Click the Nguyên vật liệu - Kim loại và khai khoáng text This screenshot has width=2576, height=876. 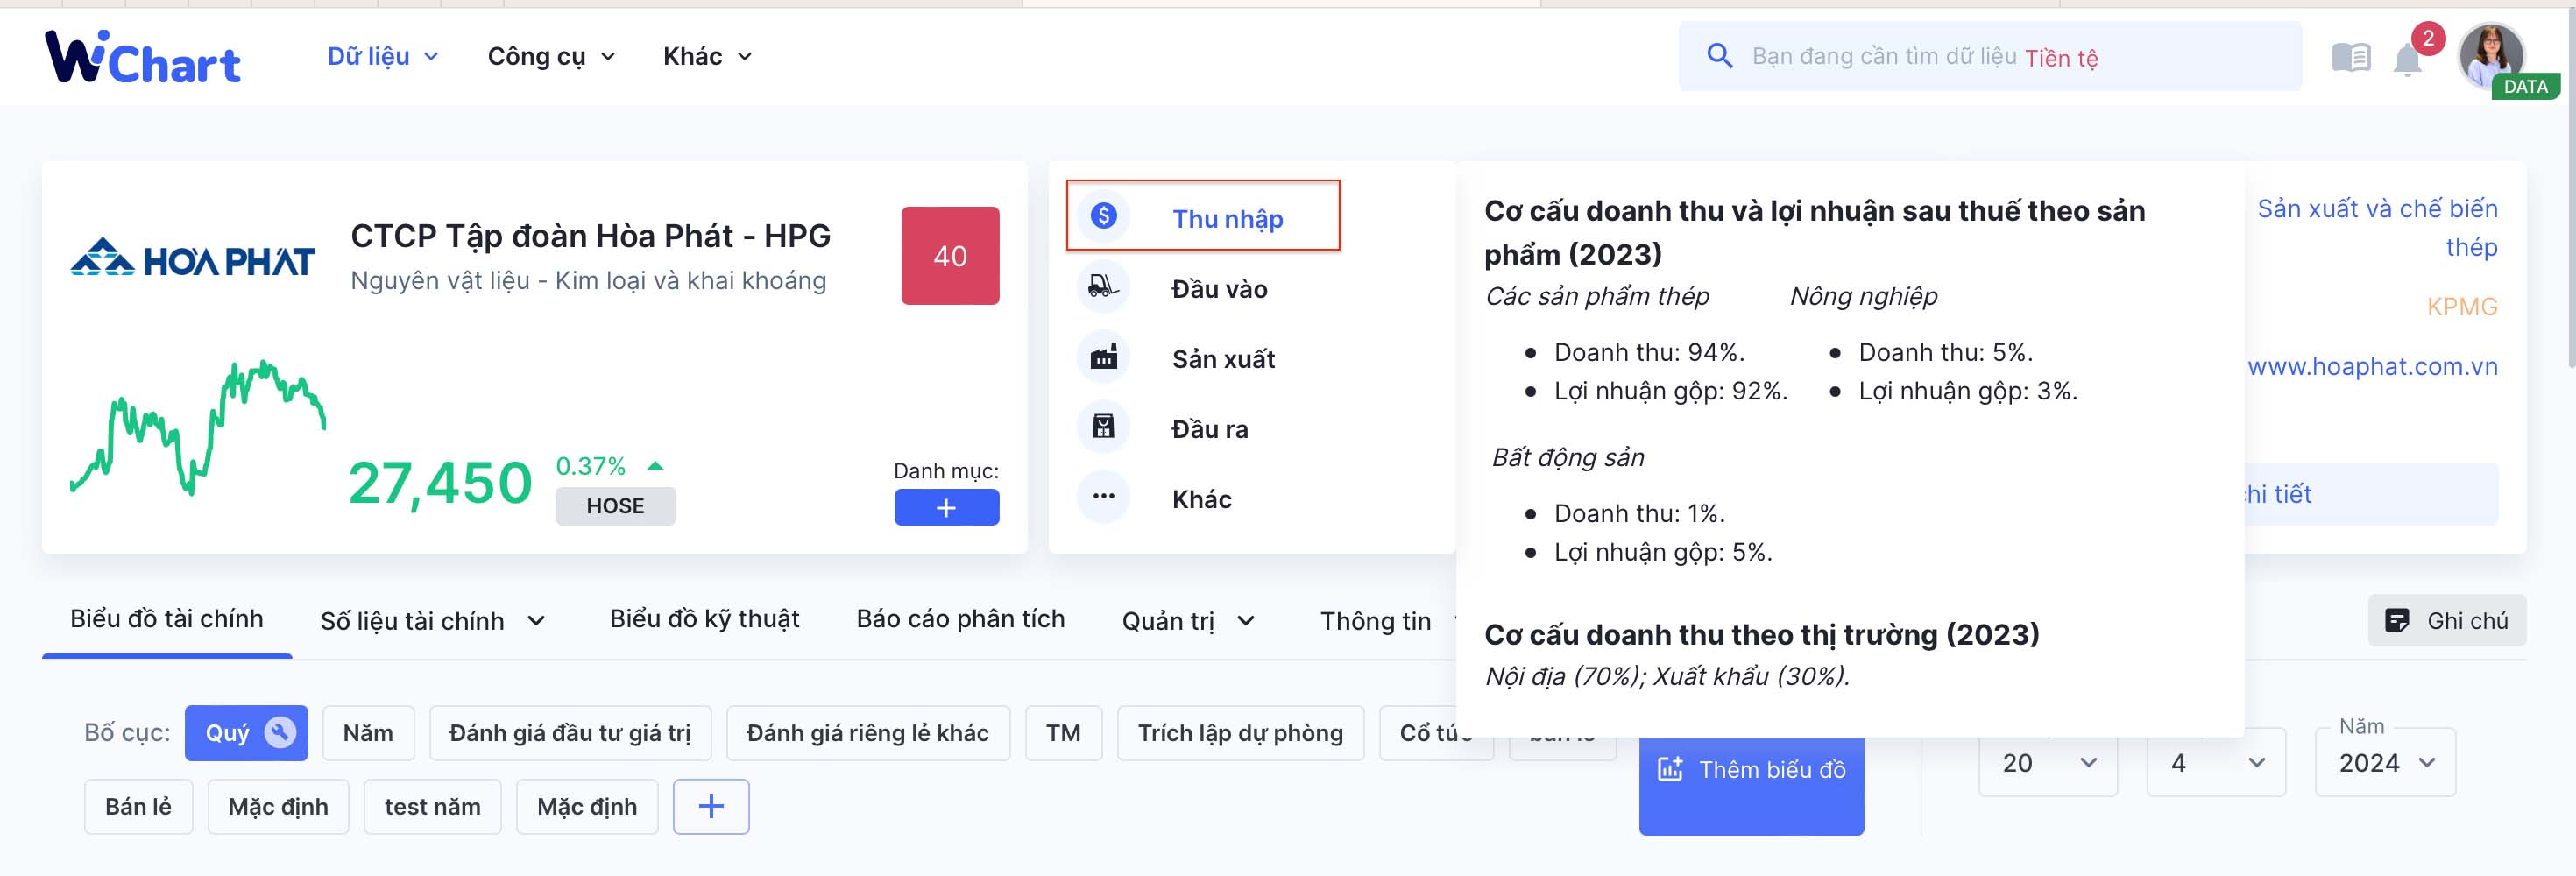point(588,281)
